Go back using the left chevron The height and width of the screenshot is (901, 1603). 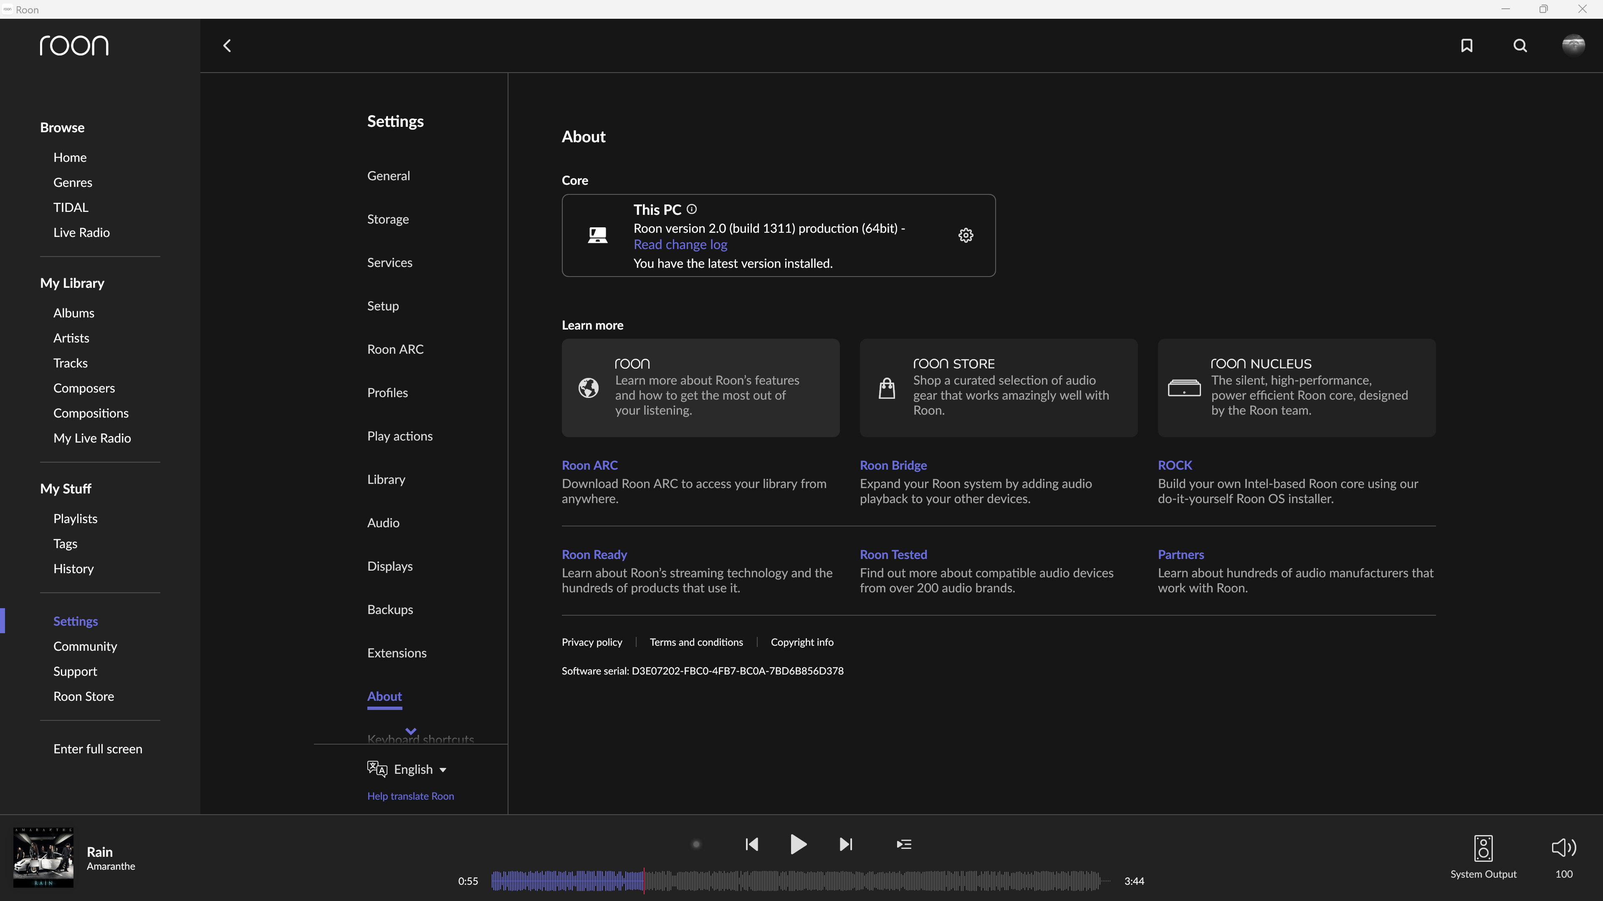[227, 45]
